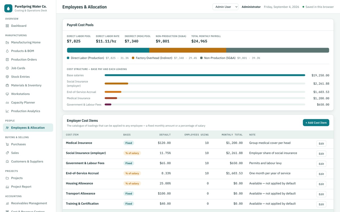Click the Products & BOM droplet icon
The image size is (340, 212).
pos(7,51)
